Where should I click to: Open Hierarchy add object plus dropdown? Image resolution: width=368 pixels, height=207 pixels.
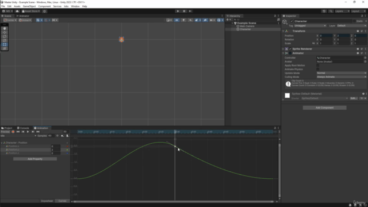pos(228,20)
